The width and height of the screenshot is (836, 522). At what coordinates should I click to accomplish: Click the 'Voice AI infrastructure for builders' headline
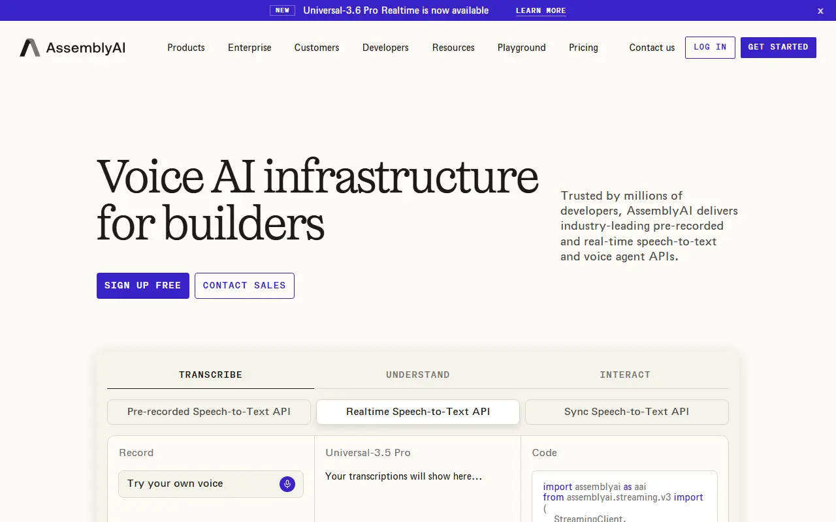(317, 200)
